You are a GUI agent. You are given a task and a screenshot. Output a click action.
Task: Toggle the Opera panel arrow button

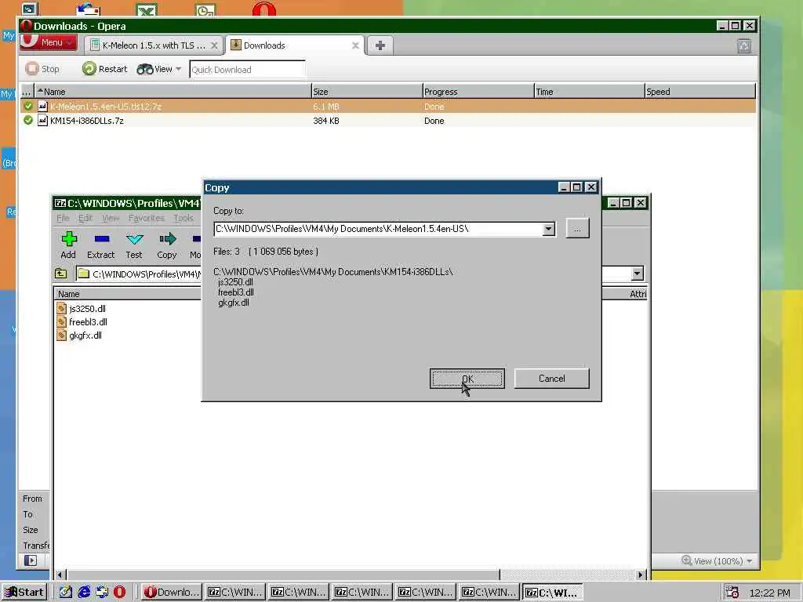click(31, 560)
